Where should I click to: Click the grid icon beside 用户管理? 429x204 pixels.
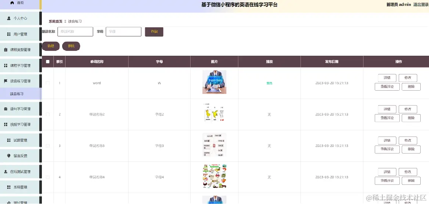point(9,34)
